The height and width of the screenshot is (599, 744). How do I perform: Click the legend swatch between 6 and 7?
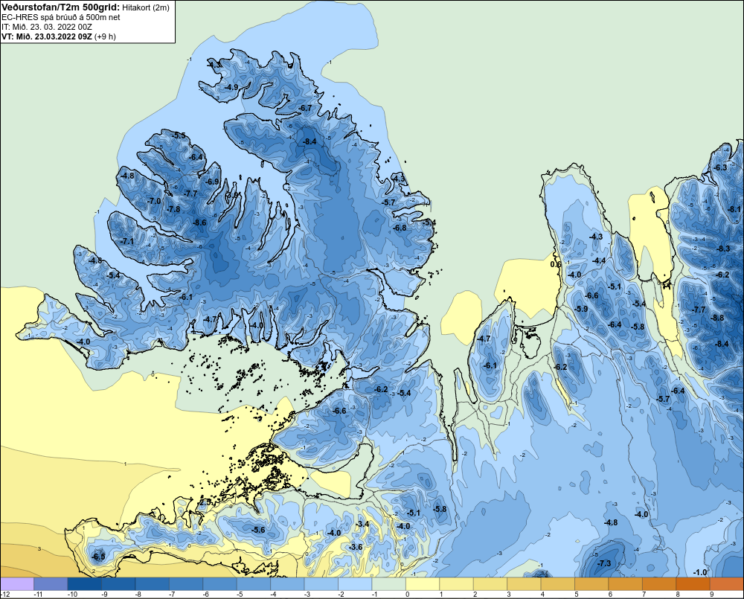[x=626, y=583]
